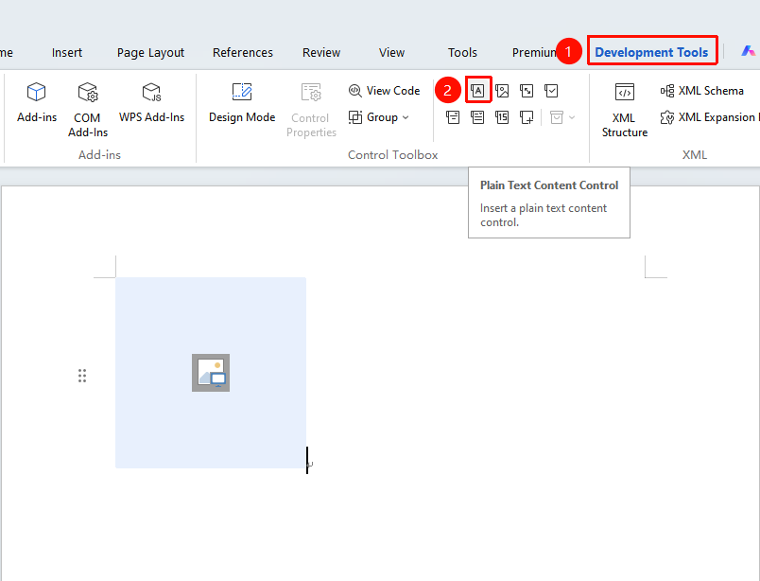Click the XML Expansion button
Image resolution: width=760 pixels, height=581 pixels.
[708, 117]
